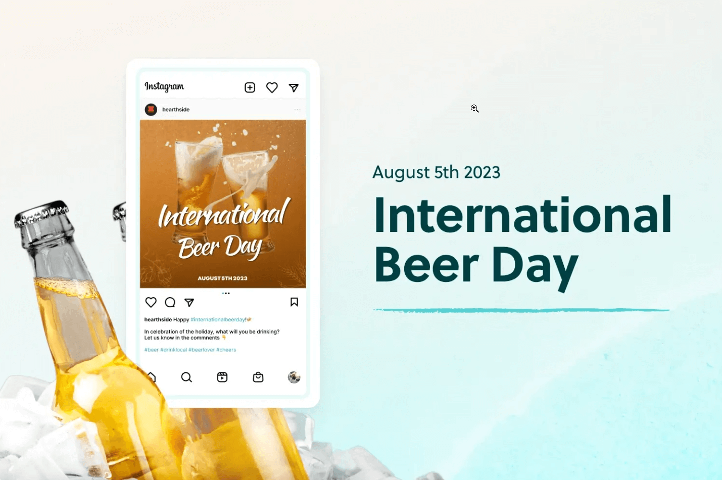Open the Reels icon in bottom nav
This screenshot has width=722, height=480.
pos(222,377)
